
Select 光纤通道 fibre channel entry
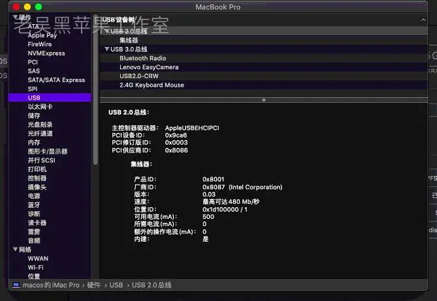tap(40, 134)
